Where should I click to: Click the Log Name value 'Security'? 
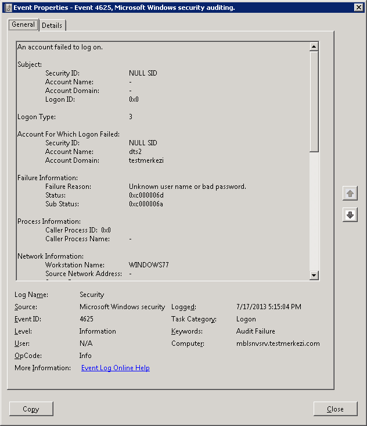(x=92, y=295)
